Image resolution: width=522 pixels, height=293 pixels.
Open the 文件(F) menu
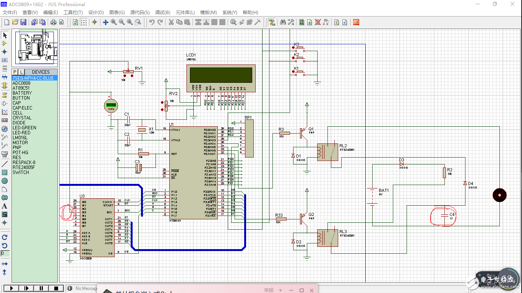click(x=10, y=13)
